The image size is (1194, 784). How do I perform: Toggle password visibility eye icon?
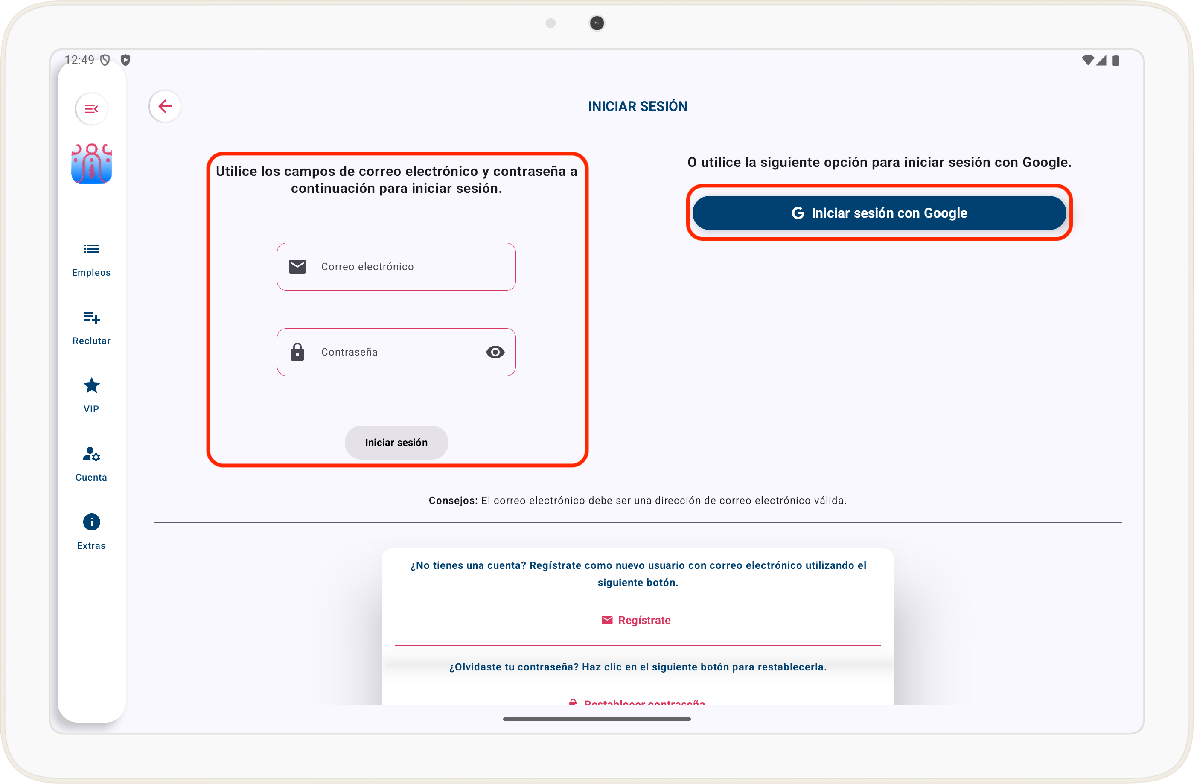[x=495, y=352]
